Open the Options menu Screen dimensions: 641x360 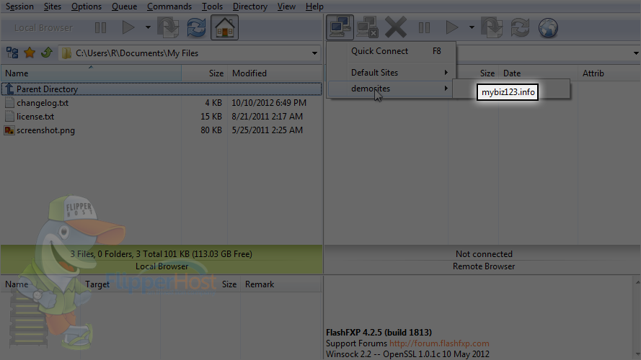(87, 6)
